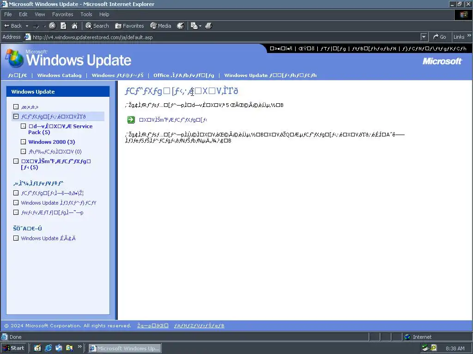This screenshot has width=473, height=354.
Task: Open the Search pane from toolbar
Action: click(97, 26)
